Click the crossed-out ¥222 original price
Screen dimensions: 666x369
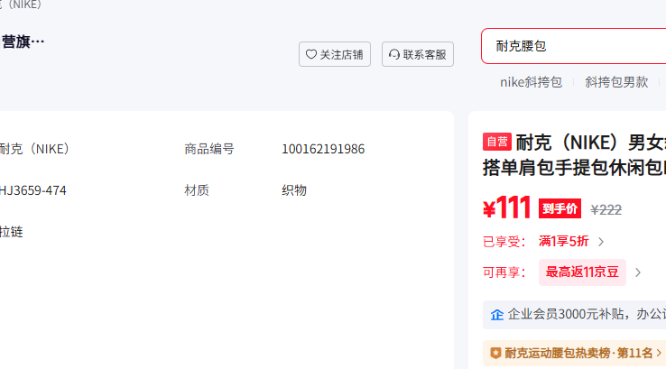coord(606,209)
